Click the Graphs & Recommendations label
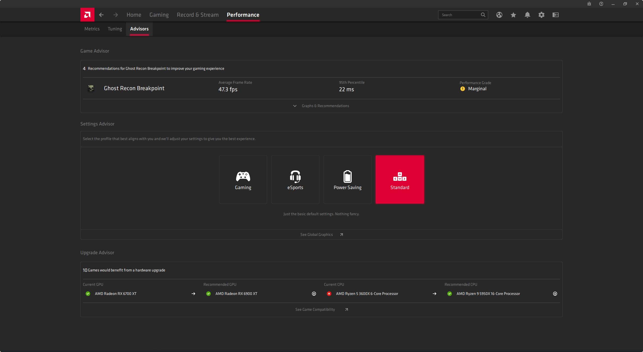The width and height of the screenshot is (643, 352). [326, 106]
